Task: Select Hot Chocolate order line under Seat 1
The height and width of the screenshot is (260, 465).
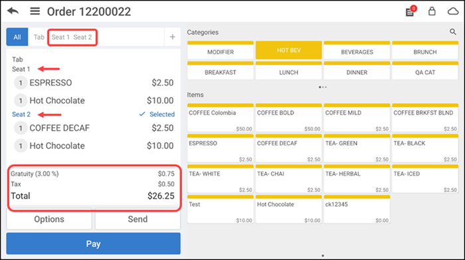Action: point(94,100)
